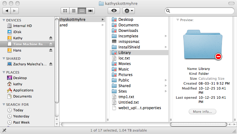The width and height of the screenshot is (237, 134).
Task: Eject the Kathy volume
Action: [x=51, y=38]
